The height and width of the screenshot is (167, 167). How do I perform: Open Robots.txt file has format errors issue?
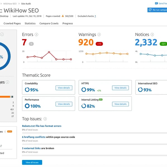point(42,126)
